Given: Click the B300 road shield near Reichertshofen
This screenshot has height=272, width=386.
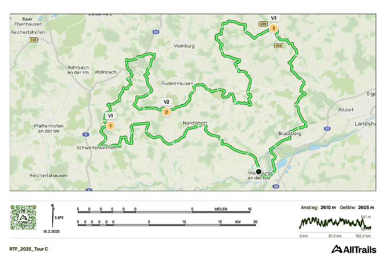Looking at the screenshot, I should click(33, 40).
